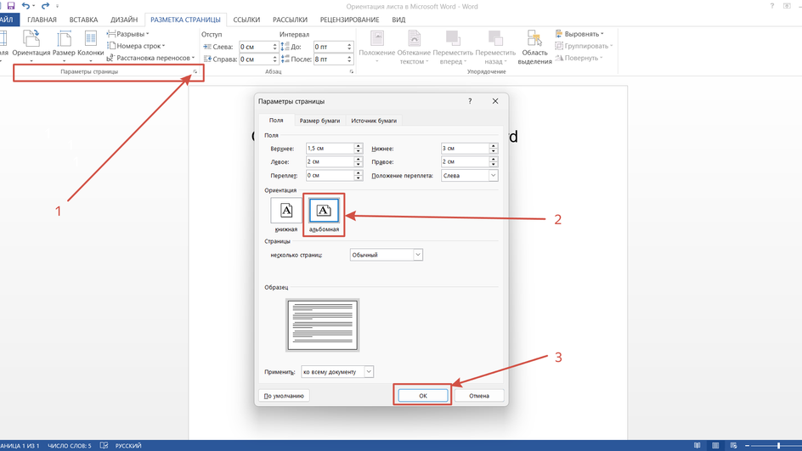Switch to the ГЛАВНАЯ ribbon tab

point(42,20)
